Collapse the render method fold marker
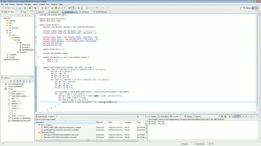Image resolution: width=261 pixels, height=146 pixels. [38, 68]
